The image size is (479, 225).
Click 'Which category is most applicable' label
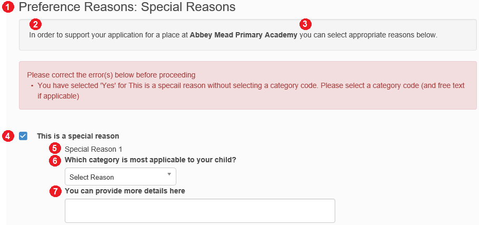(x=151, y=160)
